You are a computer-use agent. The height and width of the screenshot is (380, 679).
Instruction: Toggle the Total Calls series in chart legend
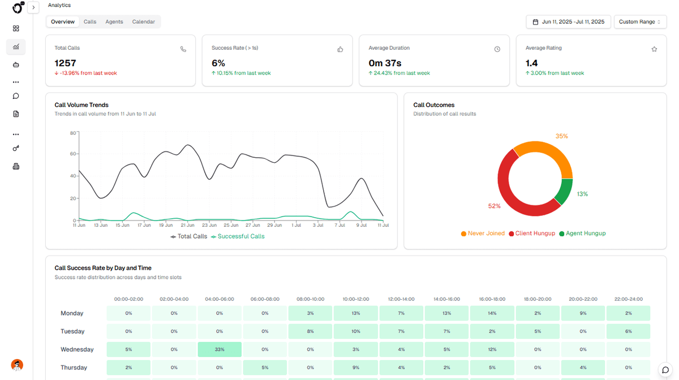point(187,236)
